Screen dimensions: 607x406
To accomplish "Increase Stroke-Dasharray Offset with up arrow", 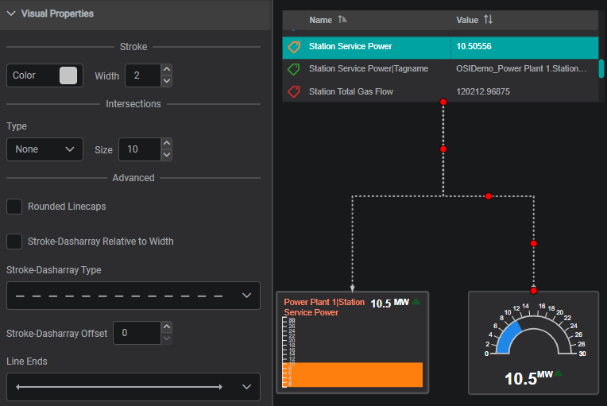I will click(x=167, y=327).
